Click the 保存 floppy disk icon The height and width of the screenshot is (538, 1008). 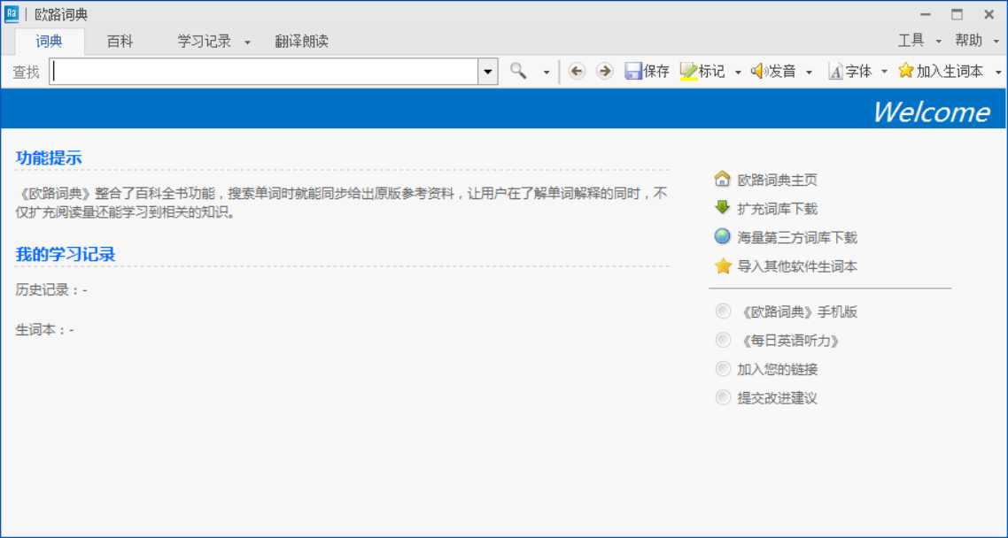(633, 72)
